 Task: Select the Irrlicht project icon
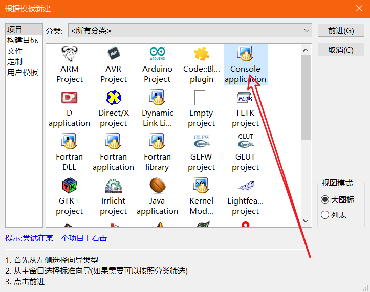pyautogui.click(x=114, y=186)
